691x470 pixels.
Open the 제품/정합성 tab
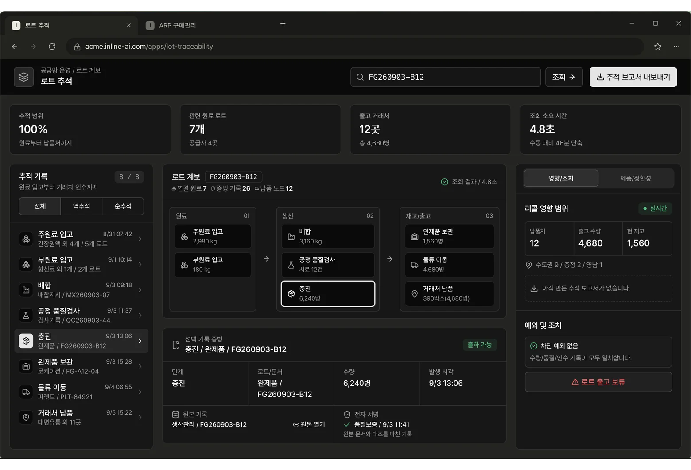click(636, 178)
